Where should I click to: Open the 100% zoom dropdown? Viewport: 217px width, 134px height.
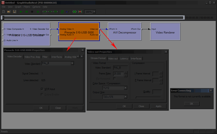pos(94,12)
